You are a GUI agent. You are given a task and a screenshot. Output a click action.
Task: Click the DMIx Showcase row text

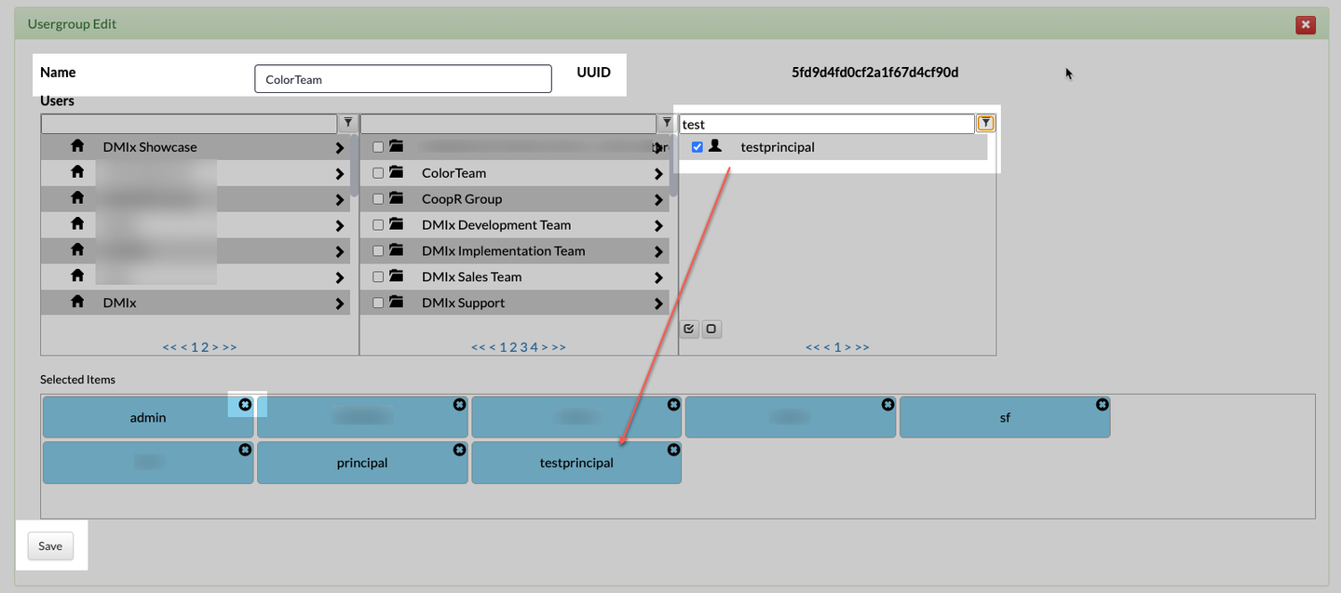point(150,147)
